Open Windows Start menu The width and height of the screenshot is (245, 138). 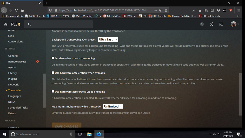coord(4,134)
